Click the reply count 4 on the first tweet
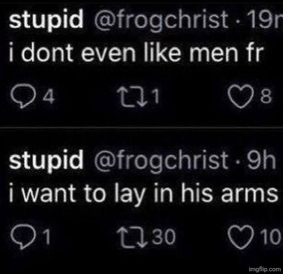Screen dimensions: 283x274 (x=48, y=97)
